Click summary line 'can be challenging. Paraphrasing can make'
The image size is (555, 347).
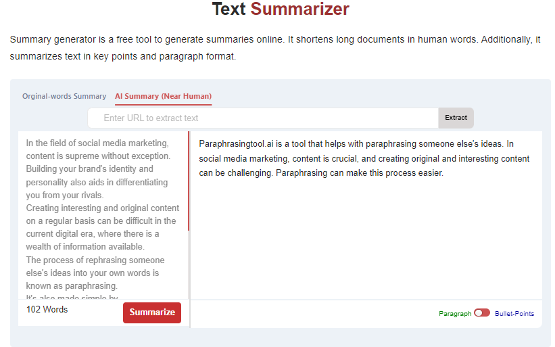point(321,173)
